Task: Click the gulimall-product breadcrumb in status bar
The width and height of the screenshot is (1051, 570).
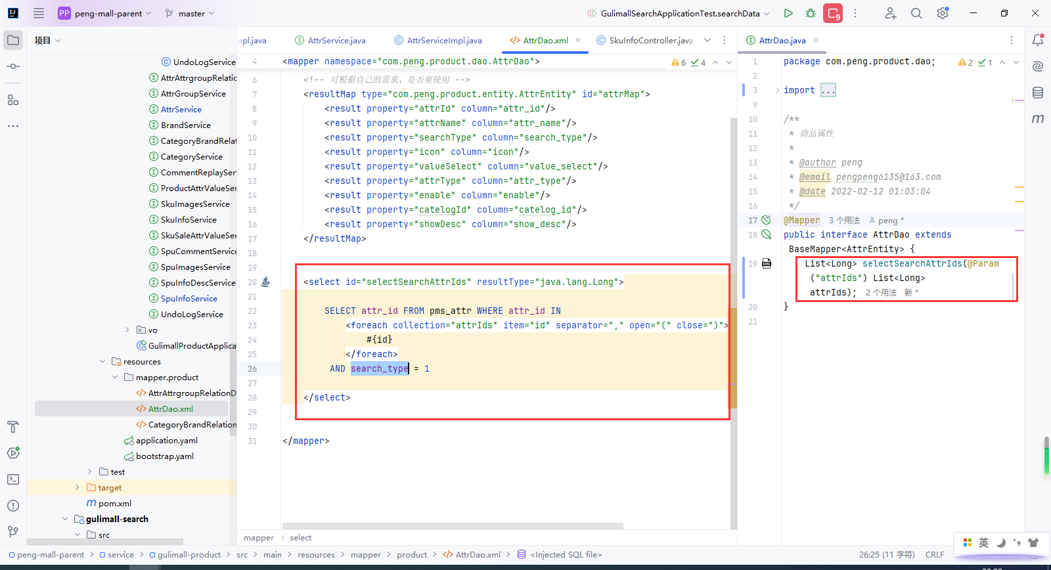Action: click(189, 554)
